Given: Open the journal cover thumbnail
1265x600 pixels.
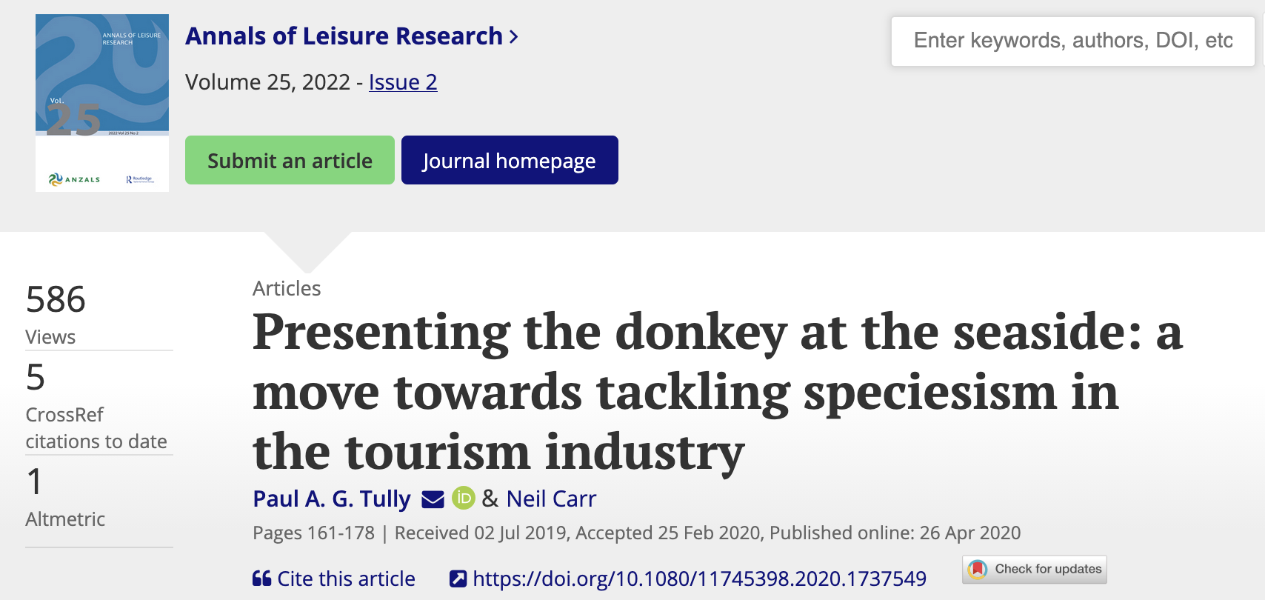Looking at the screenshot, I should pyautogui.click(x=102, y=103).
